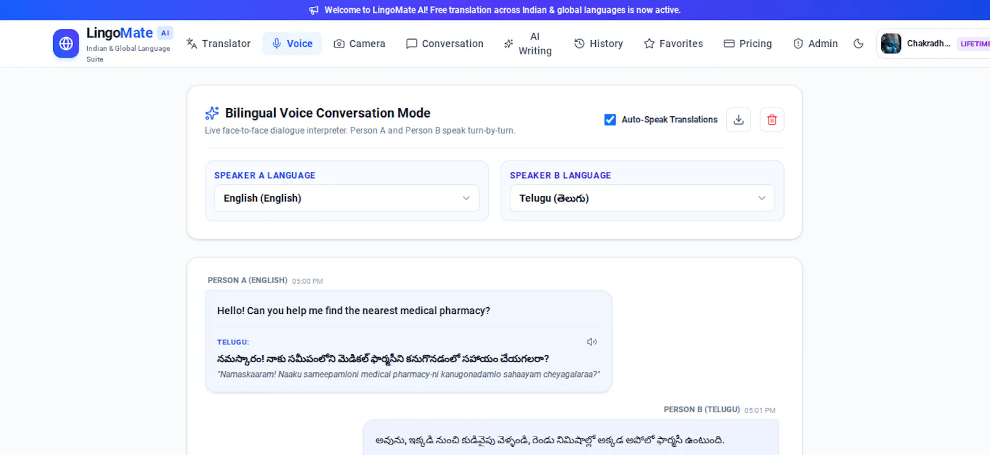Click the AI badge beside LingoMate
The width and height of the screenshot is (990, 455).
pos(165,33)
